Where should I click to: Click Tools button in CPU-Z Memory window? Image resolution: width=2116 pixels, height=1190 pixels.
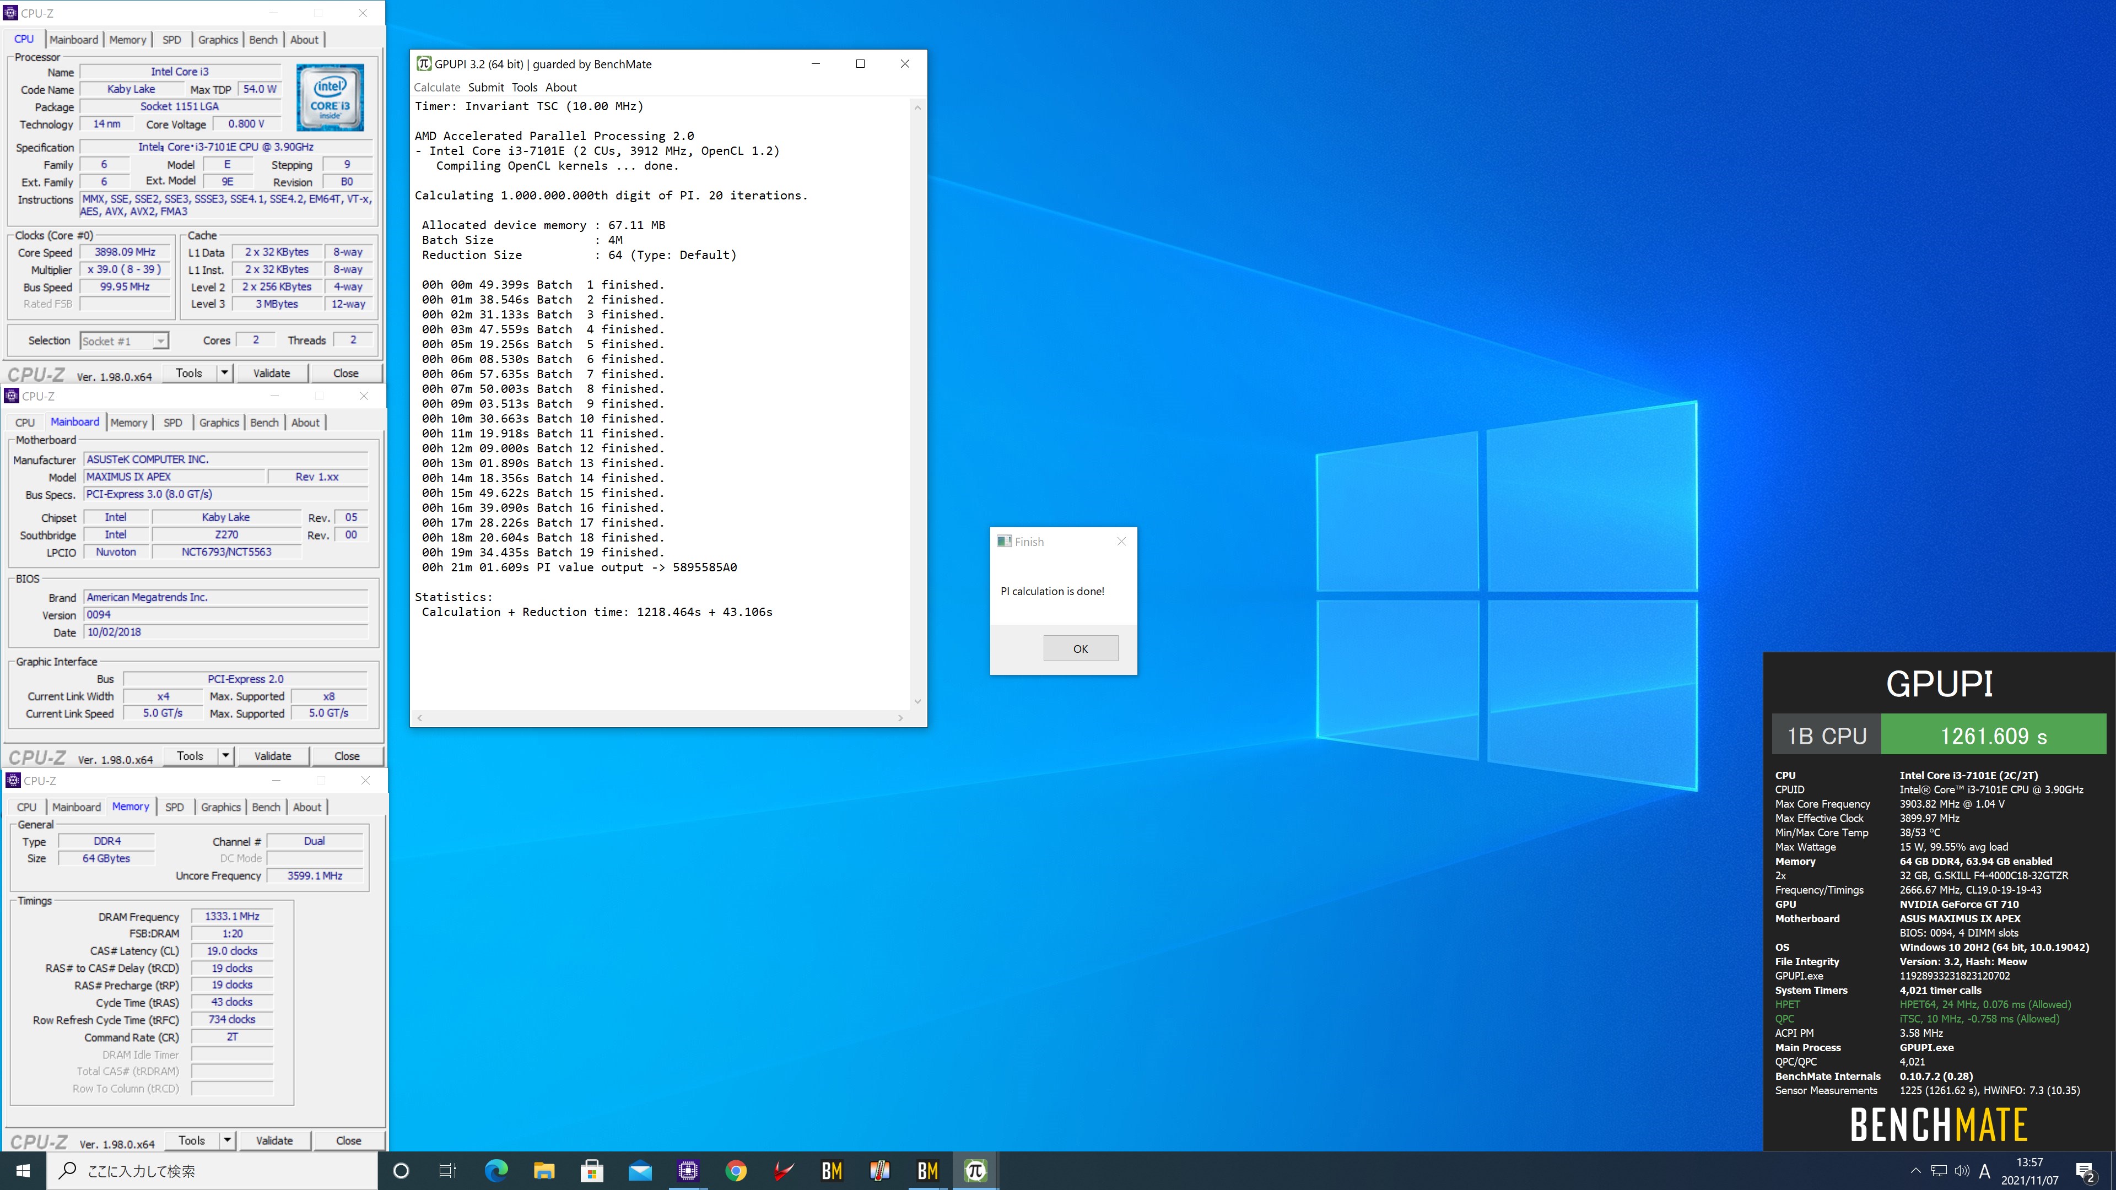point(191,1140)
